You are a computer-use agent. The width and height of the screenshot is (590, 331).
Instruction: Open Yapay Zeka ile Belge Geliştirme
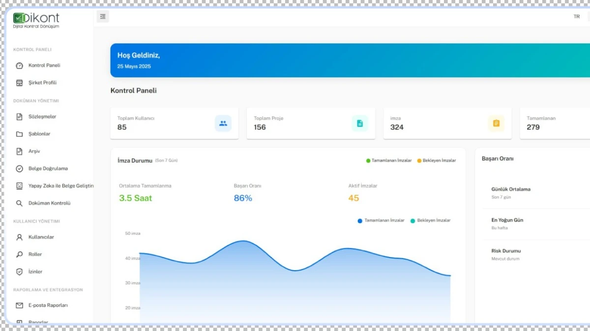pyautogui.click(x=60, y=186)
